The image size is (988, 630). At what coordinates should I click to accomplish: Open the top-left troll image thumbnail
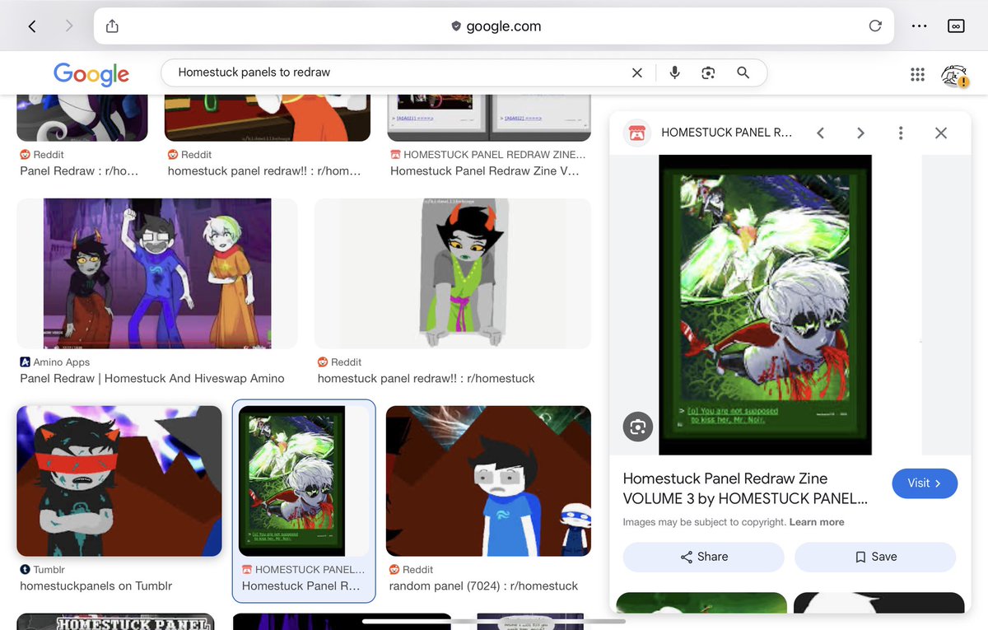[x=82, y=118]
